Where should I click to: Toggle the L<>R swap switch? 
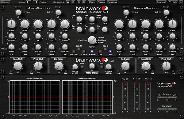pyautogui.click(x=83, y=51)
